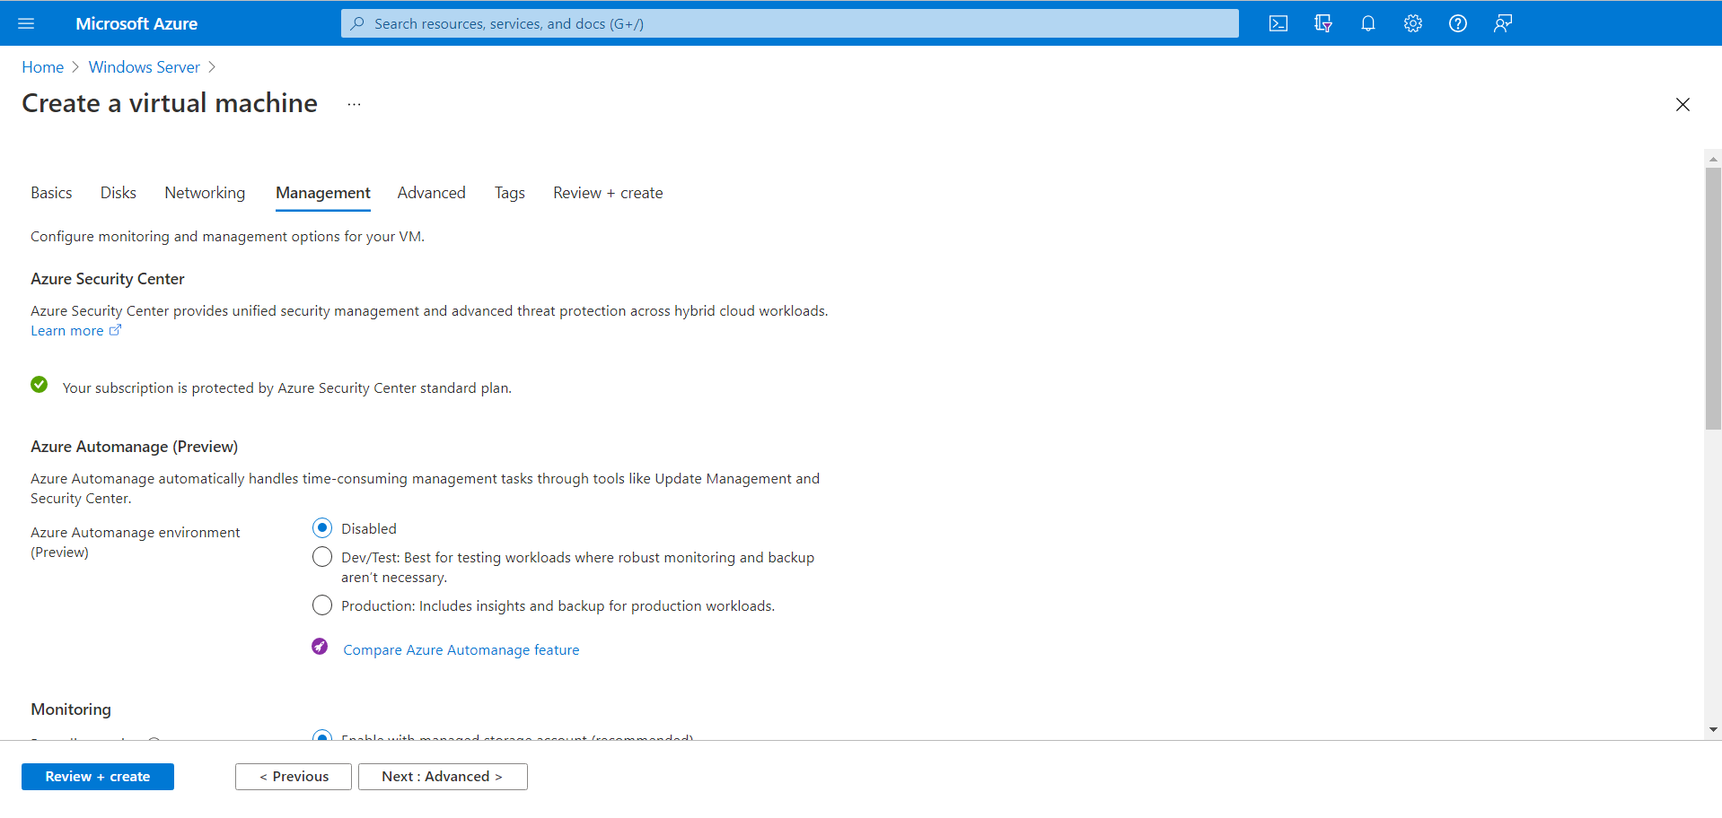1722x818 pixels.
Task: Click the search magnifier icon
Action: tap(357, 23)
